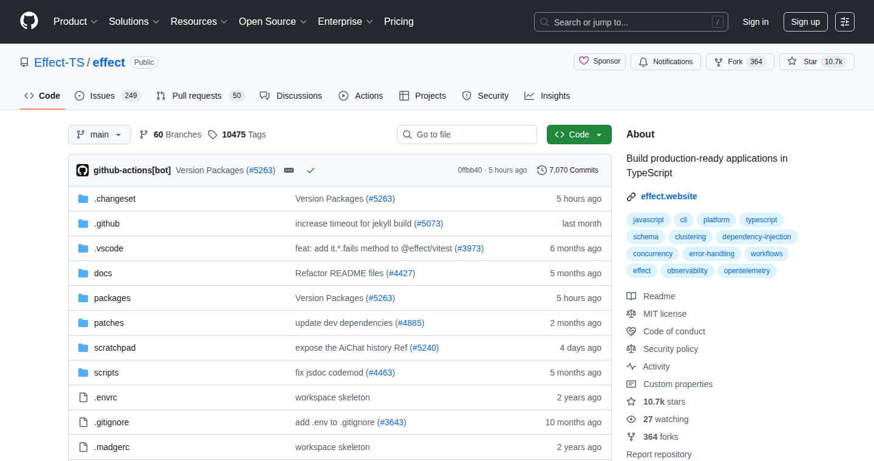Open the main branch selector dropdown
874x461 pixels.
100,134
